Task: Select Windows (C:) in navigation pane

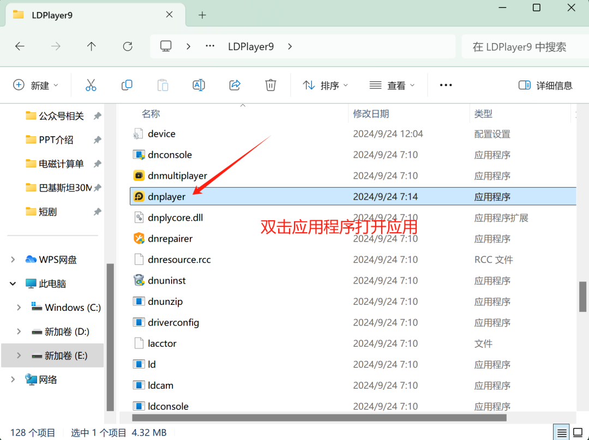Action: coord(66,308)
